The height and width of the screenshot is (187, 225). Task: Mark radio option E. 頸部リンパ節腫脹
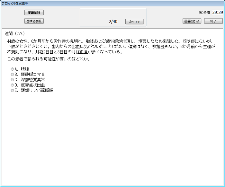pos(12,90)
